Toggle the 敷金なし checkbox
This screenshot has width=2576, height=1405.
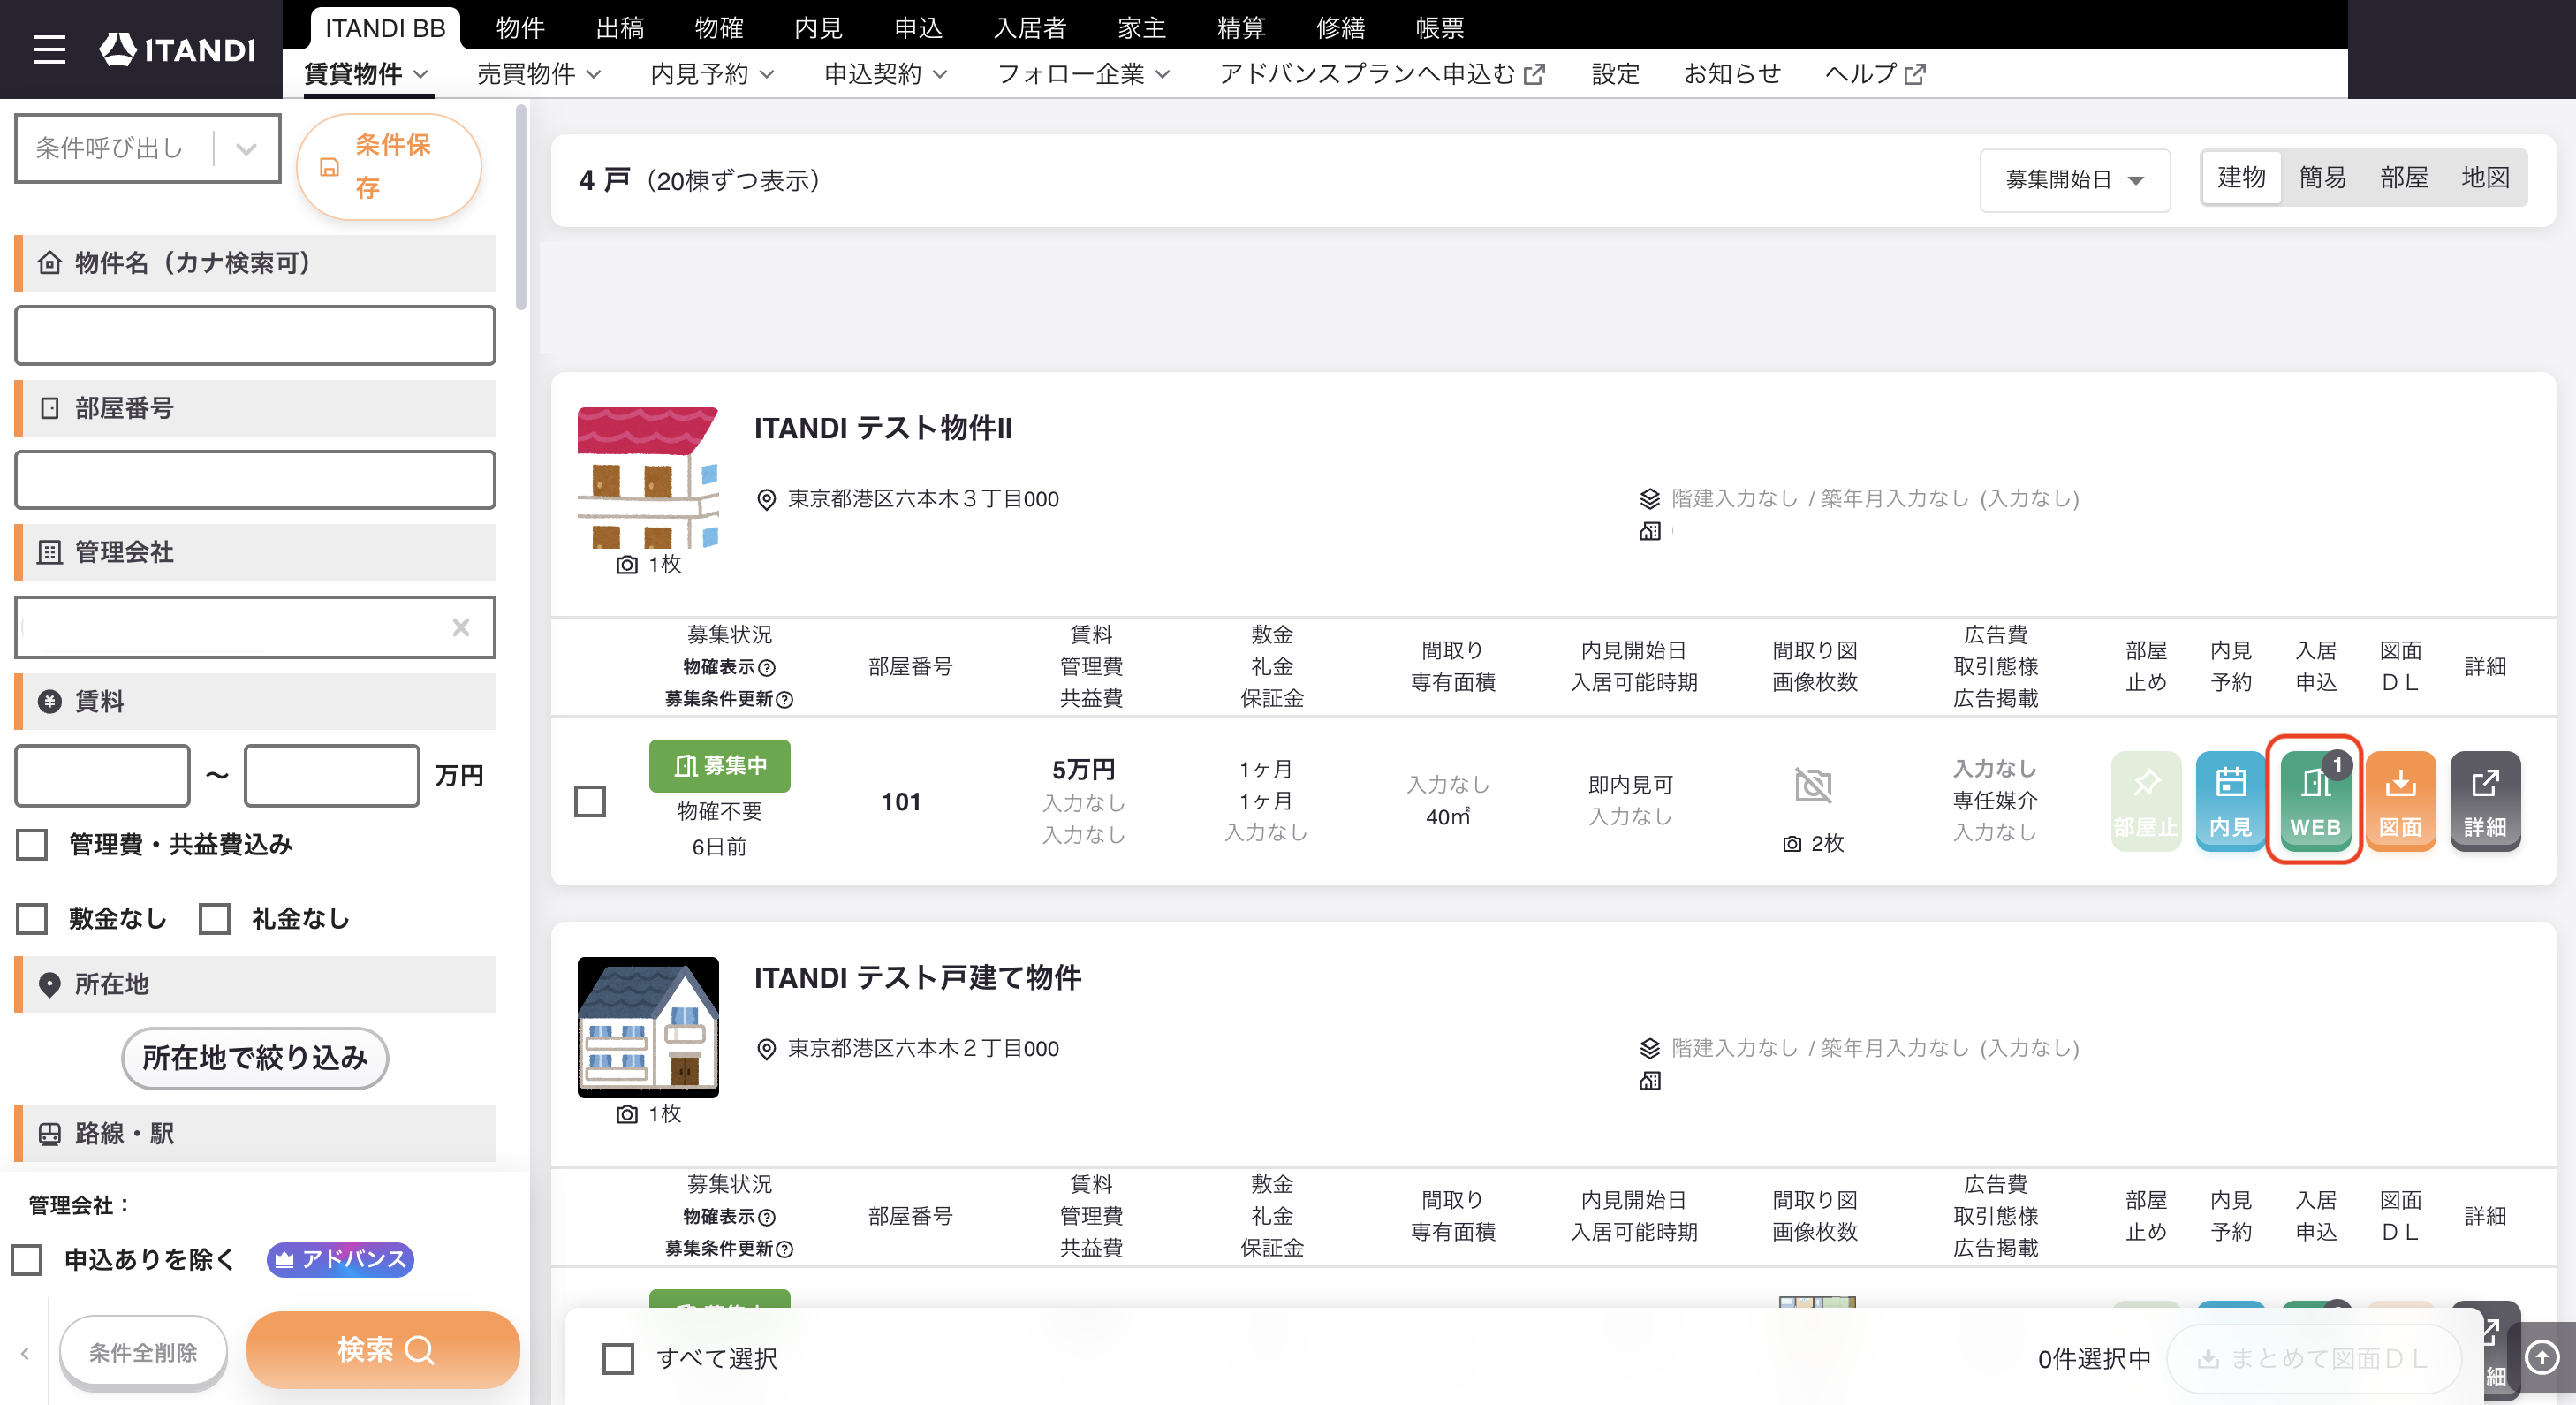click(32, 918)
